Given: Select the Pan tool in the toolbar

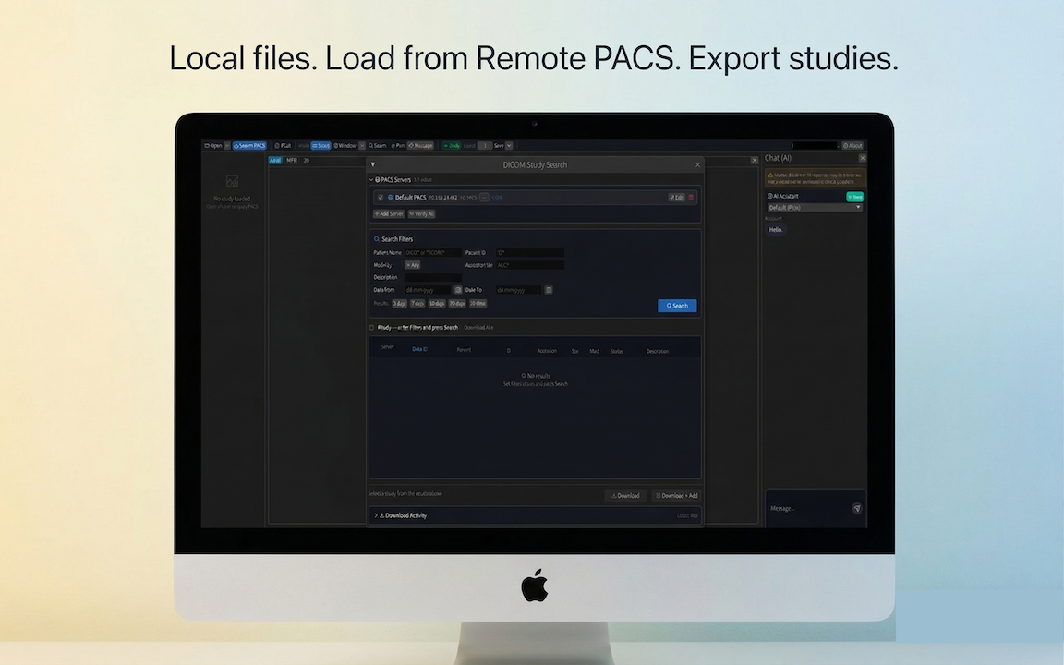Looking at the screenshot, I should pos(396,145).
